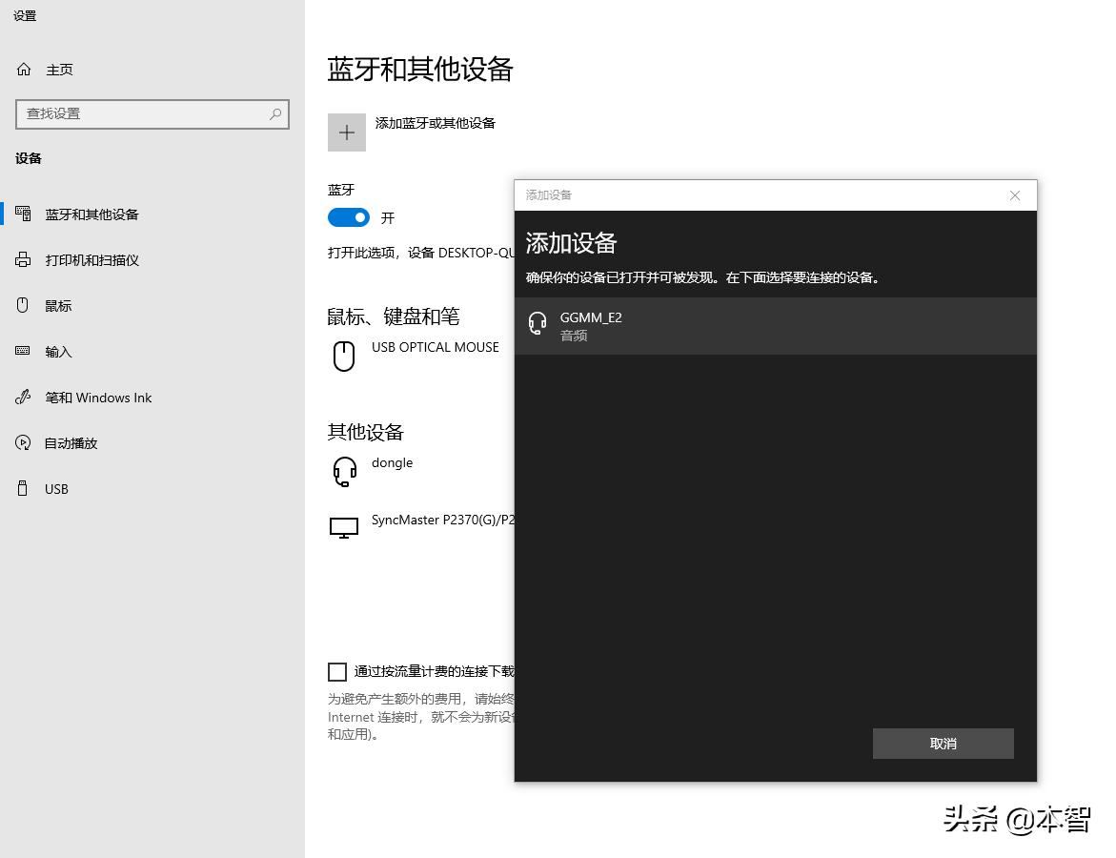Click the USB OPTICAL MOUSE device icon
This screenshot has height=858, width=1116.
(x=344, y=356)
